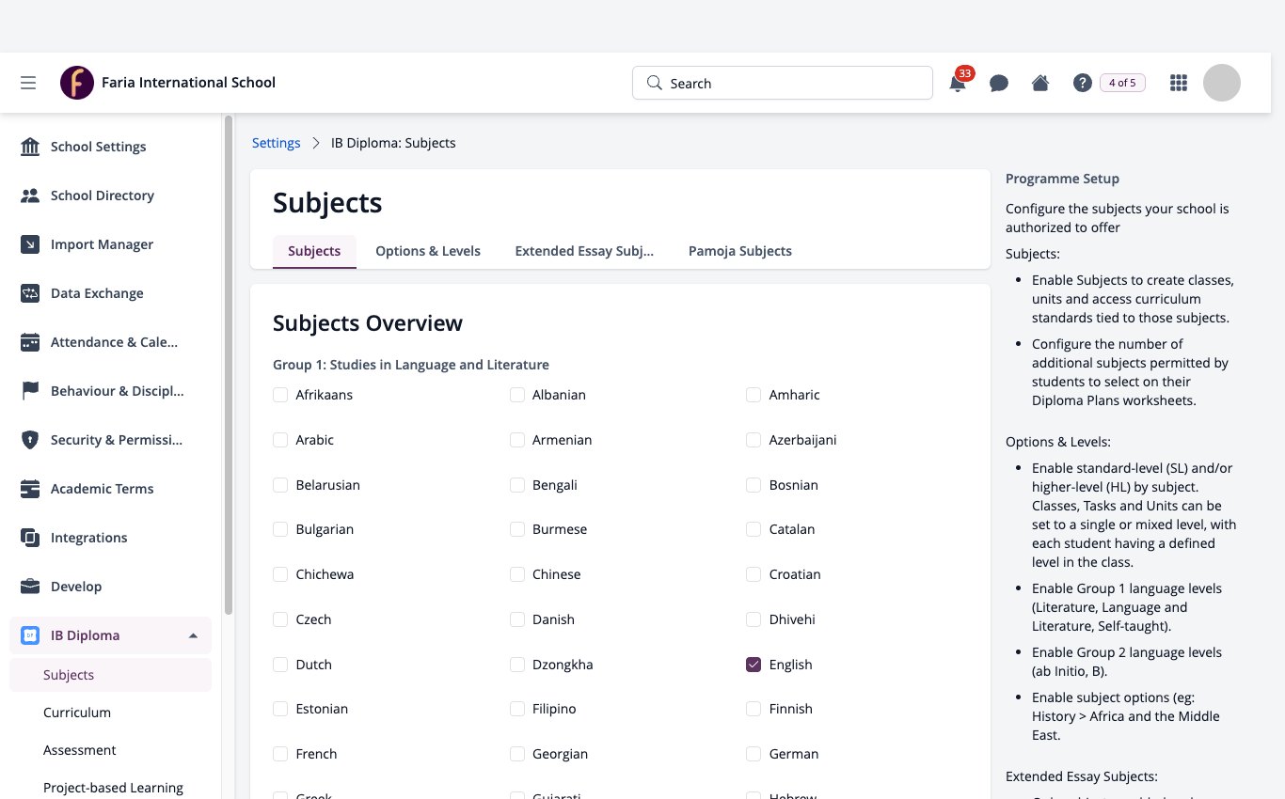Tick the French checkbox
This screenshot has width=1285, height=799.
click(x=280, y=754)
